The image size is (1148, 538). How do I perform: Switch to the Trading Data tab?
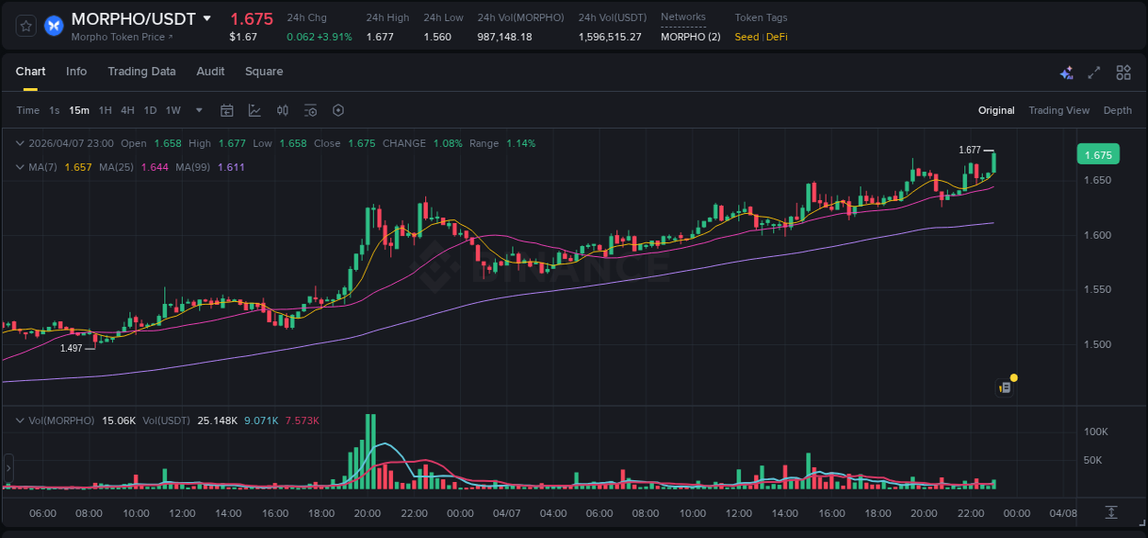point(141,72)
